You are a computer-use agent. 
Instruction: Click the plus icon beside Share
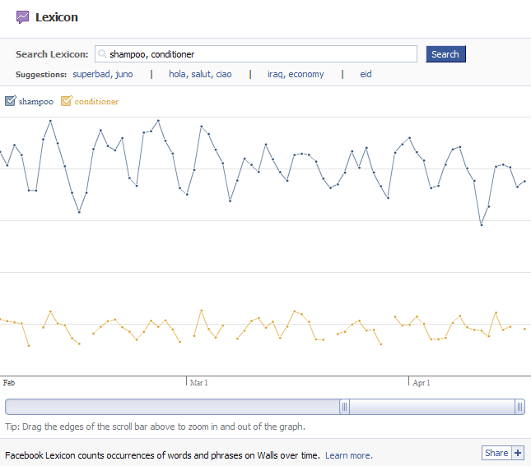[x=518, y=453]
